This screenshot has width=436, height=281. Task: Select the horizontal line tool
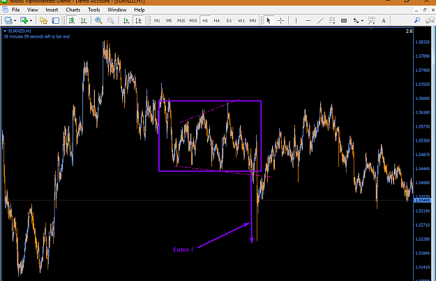click(x=308, y=20)
